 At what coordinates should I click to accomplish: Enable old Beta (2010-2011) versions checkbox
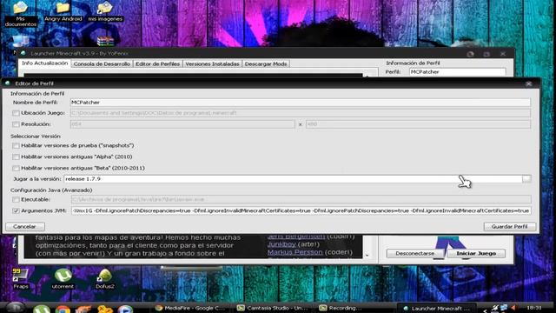click(16, 168)
